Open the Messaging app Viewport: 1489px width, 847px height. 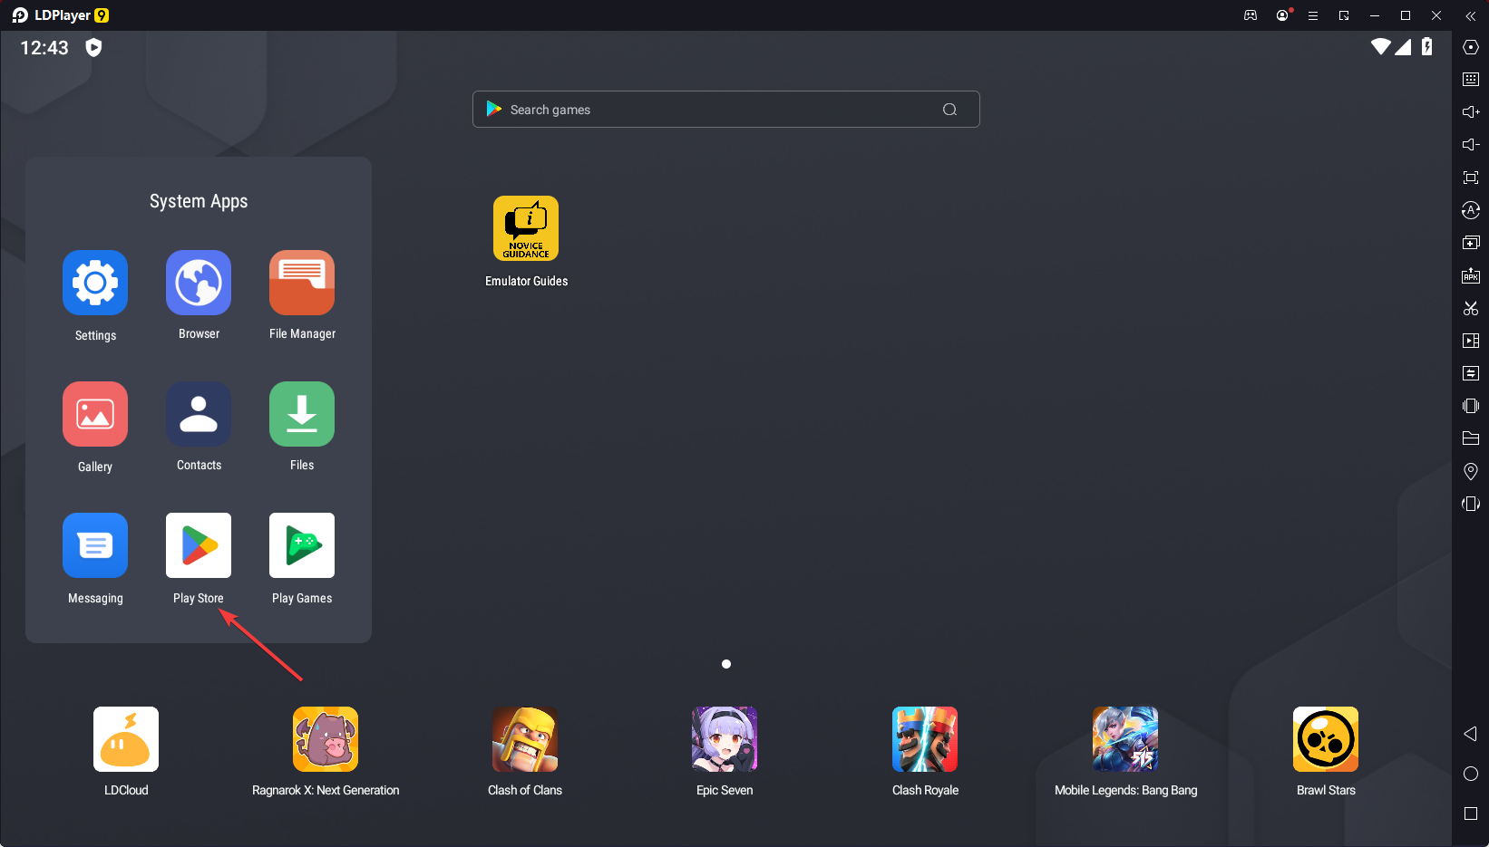[x=95, y=545]
